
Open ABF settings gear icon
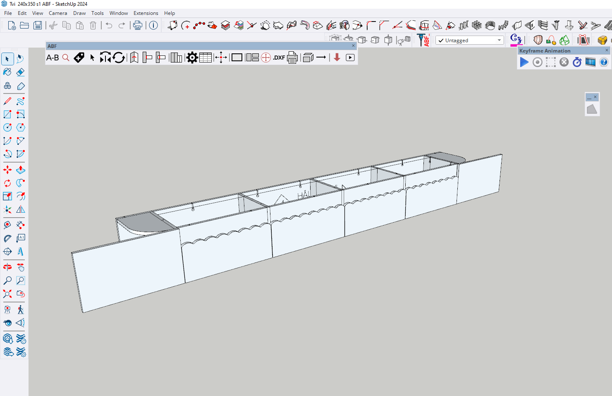pyautogui.click(x=192, y=58)
